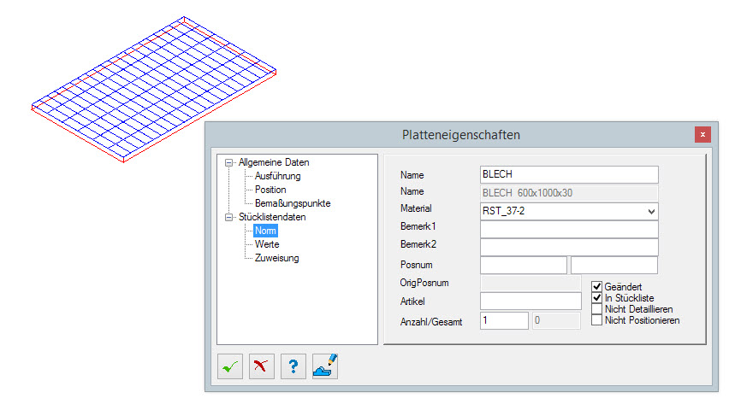Viewport: 729px width, 404px height.
Task: Click the first Posnum input field
Action: [524, 265]
